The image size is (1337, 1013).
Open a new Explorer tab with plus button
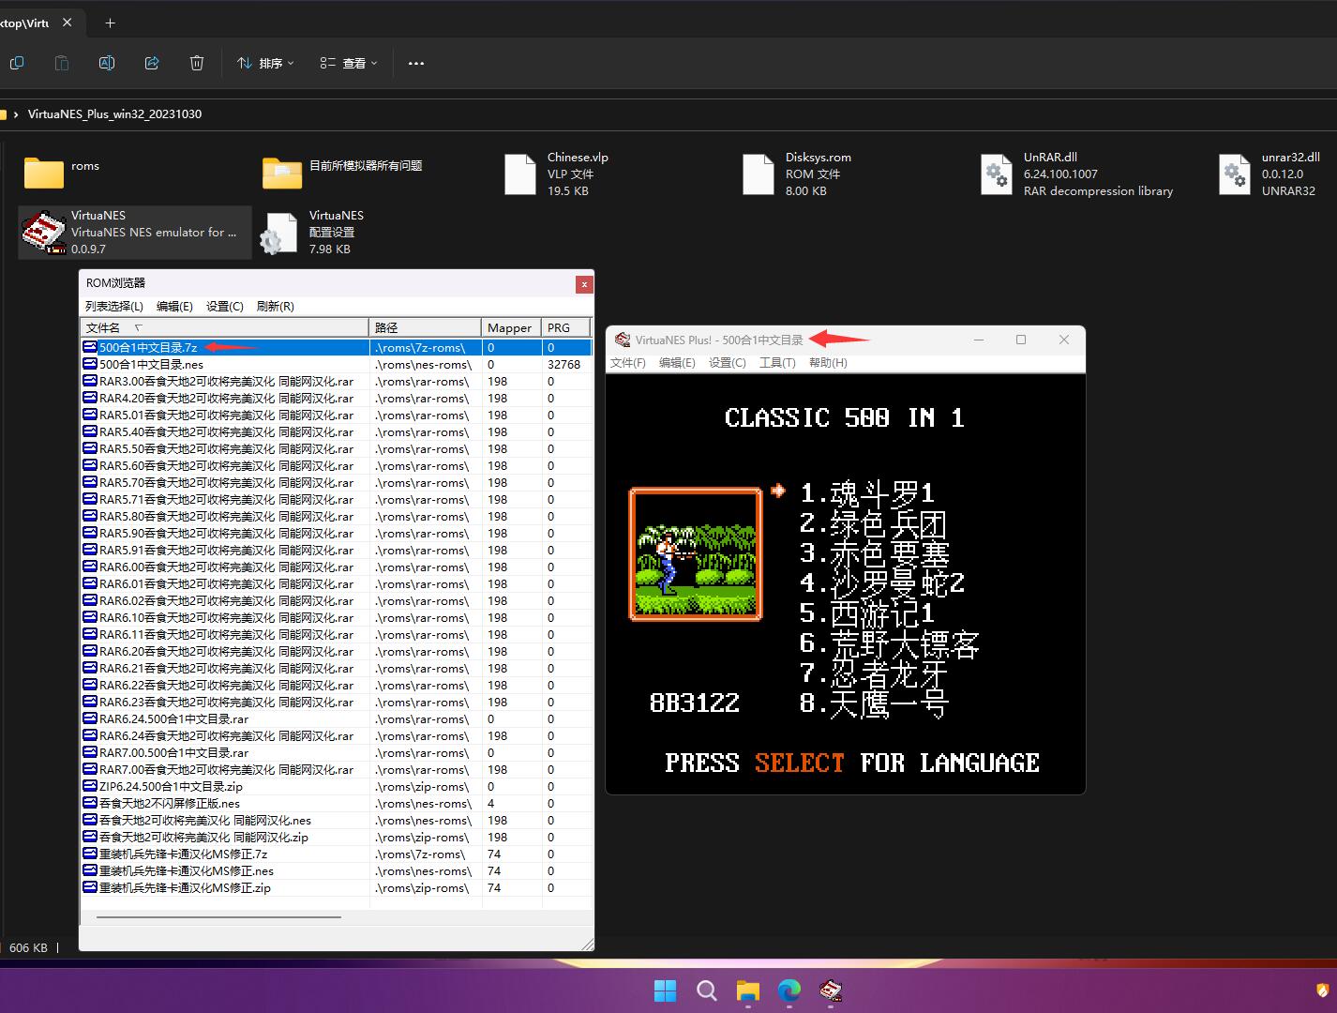(110, 23)
